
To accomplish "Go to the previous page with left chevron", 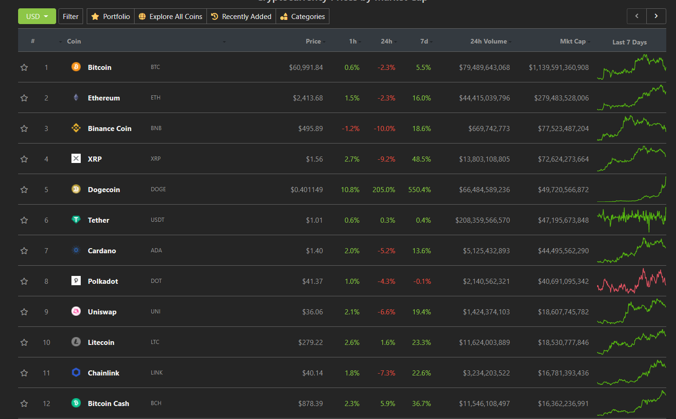I will tap(637, 16).
